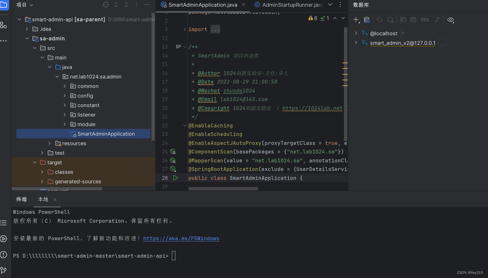The image size is (488, 278).
Task: Select the net.lab1024.sa.admin package
Action: pyautogui.click(x=96, y=77)
